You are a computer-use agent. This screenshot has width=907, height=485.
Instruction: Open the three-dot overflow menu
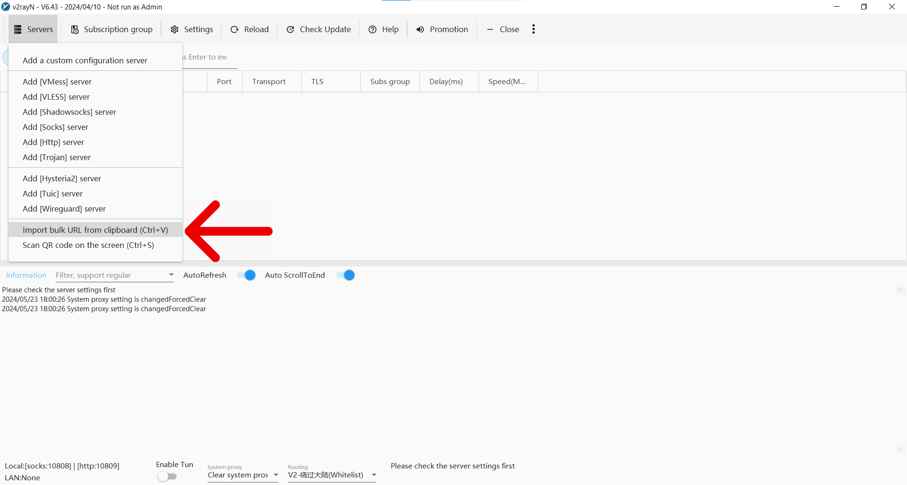[x=533, y=29]
